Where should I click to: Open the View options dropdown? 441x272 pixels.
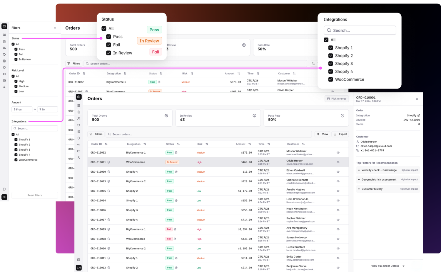coord(322,134)
